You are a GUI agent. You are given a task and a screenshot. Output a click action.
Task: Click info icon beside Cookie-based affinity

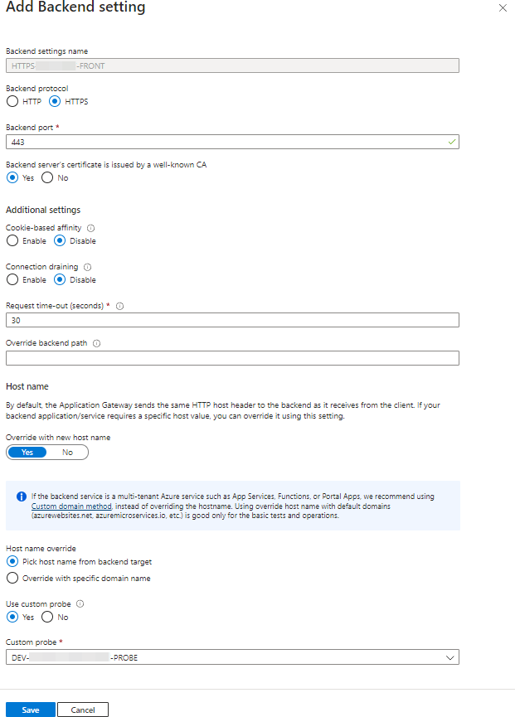coord(91,227)
